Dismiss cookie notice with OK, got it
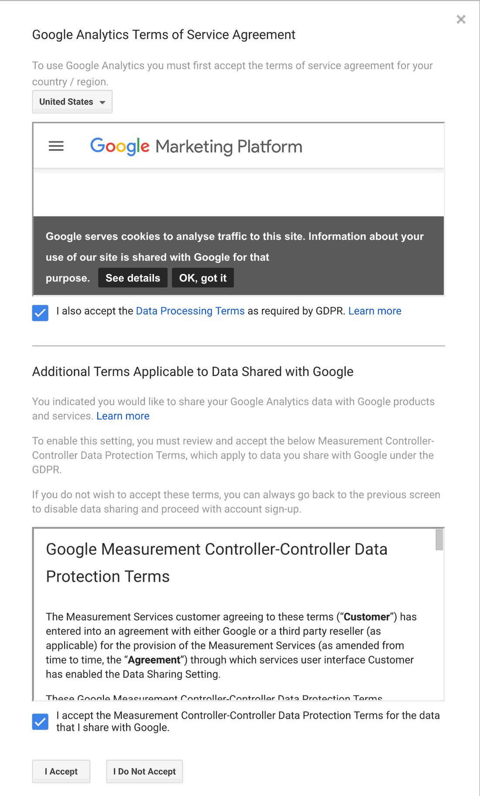 (x=203, y=278)
